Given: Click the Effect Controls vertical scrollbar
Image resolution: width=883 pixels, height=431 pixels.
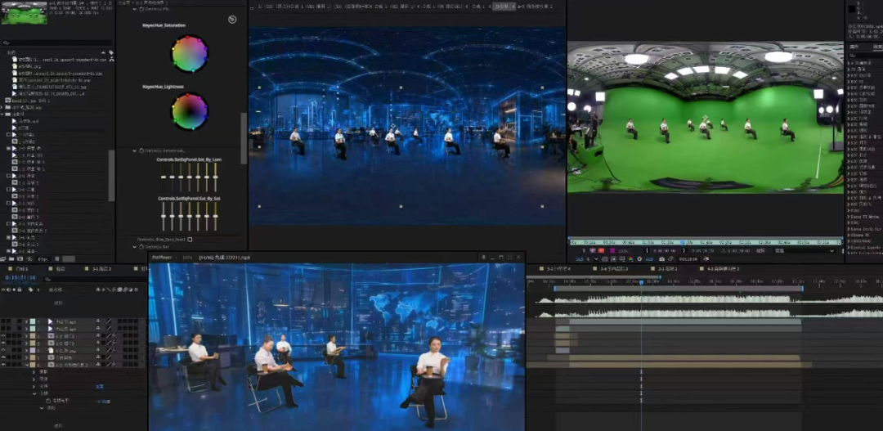Looking at the screenshot, I should click(x=244, y=138).
